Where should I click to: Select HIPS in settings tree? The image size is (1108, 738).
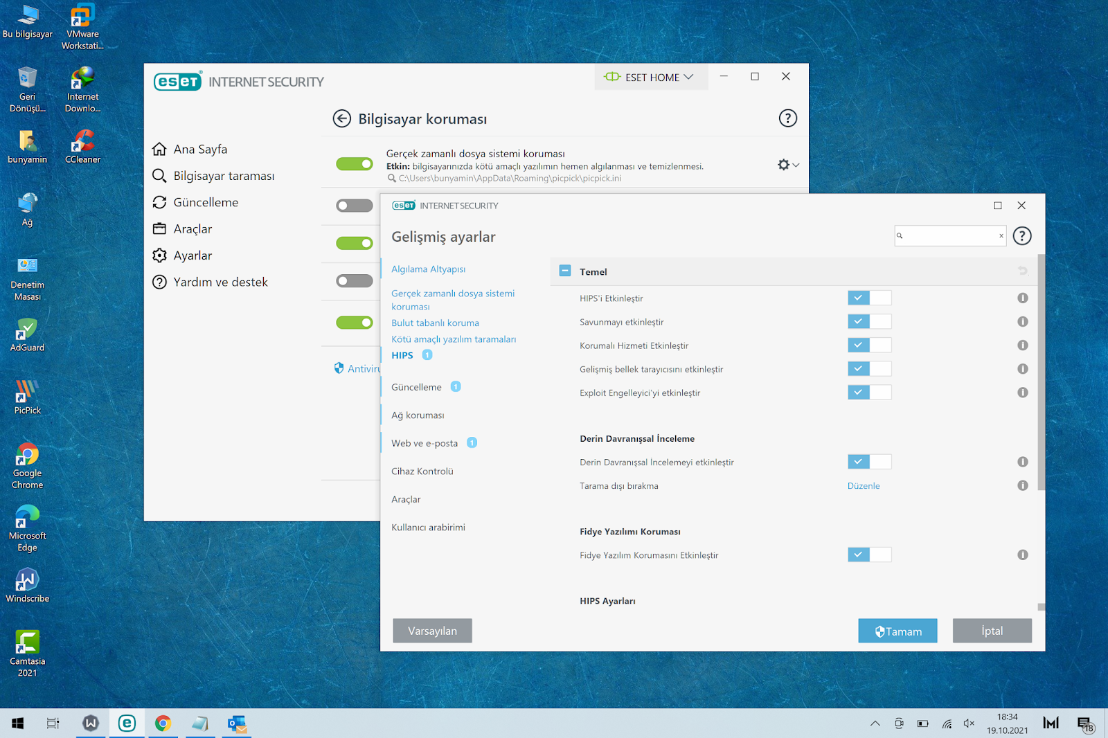coord(402,355)
